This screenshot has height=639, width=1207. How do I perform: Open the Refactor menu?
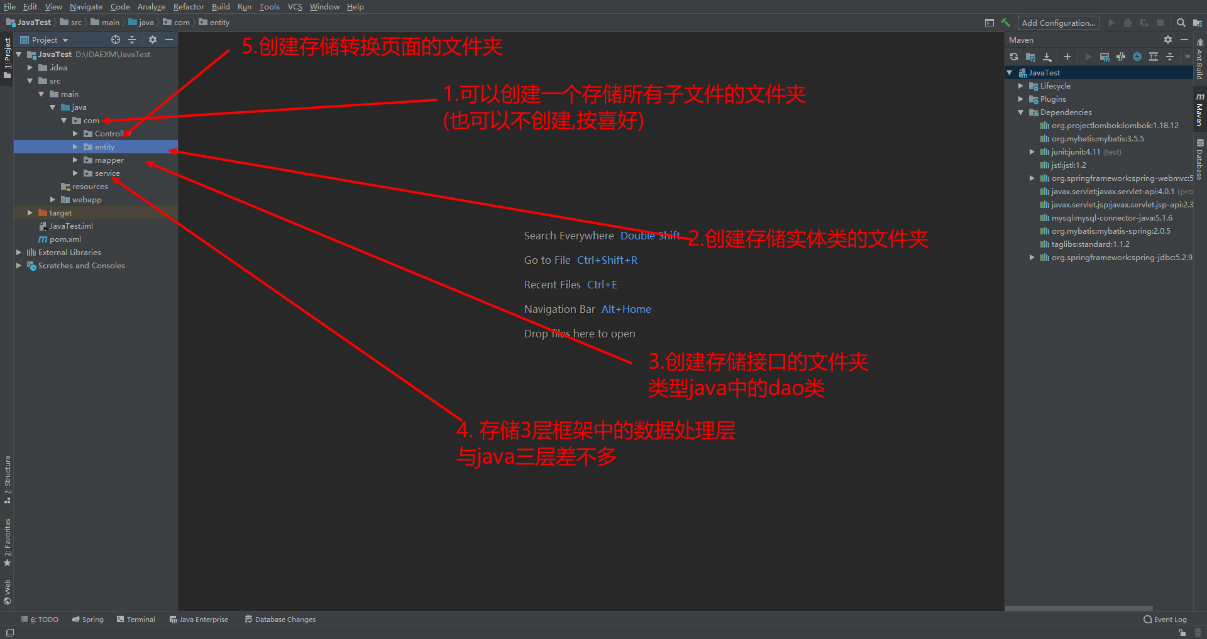(x=189, y=7)
